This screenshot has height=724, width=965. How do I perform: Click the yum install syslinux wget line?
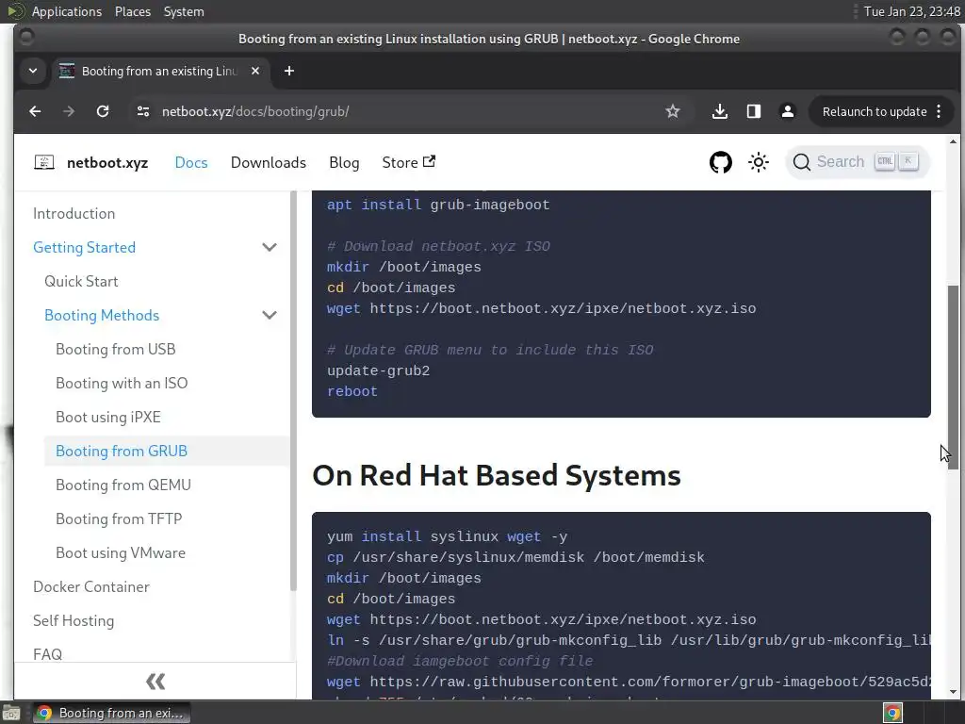click(447, 536)
